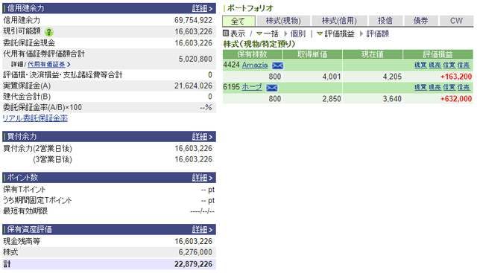Open 詳細 for 買付余力 section
Image resolution: width=477 pixels, height=273 pixels.
(x=202, y=137)
